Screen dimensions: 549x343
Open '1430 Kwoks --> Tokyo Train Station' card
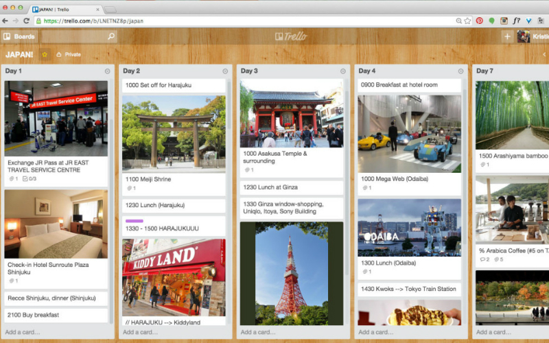[409, 289]
